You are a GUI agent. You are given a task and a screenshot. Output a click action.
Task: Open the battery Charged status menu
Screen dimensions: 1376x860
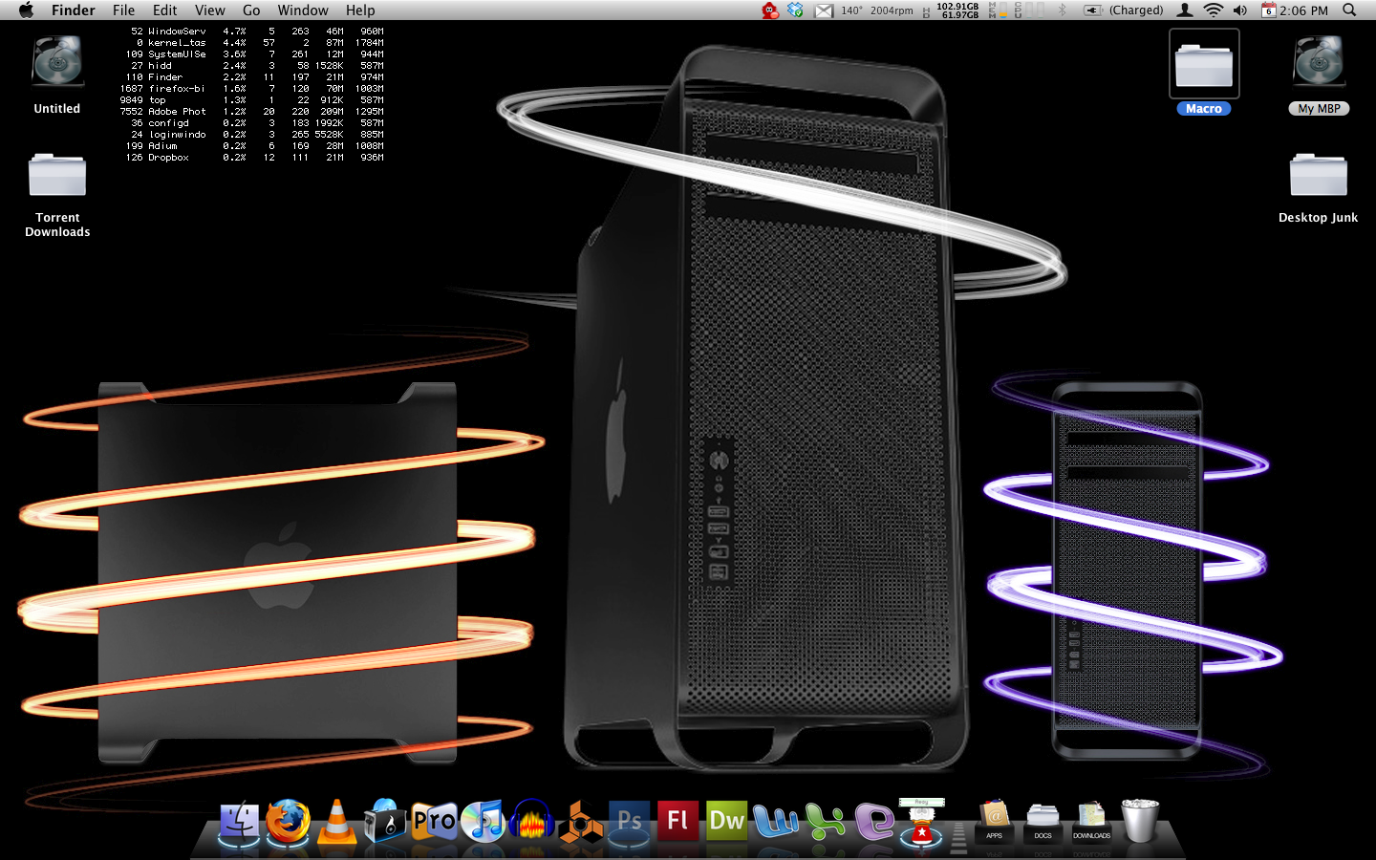coord(1123,11)
